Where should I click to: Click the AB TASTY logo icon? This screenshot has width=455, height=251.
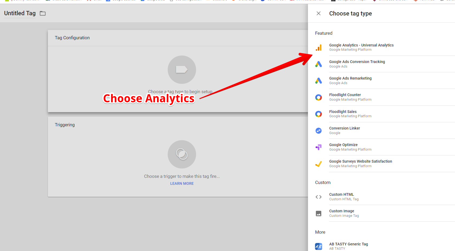[x=319, y=246]
